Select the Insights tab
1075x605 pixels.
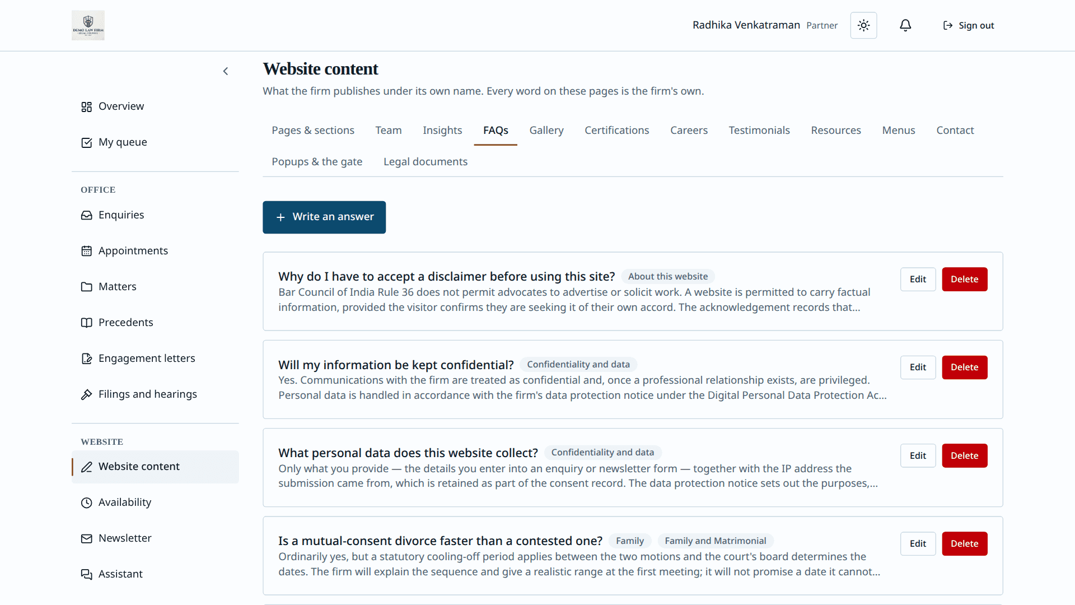click(x=442, y=130)
